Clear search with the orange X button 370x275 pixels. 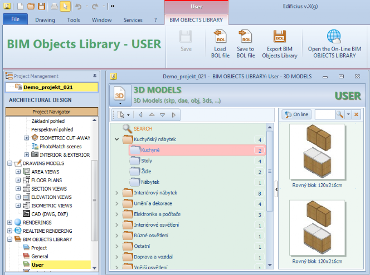click(356, 114)
